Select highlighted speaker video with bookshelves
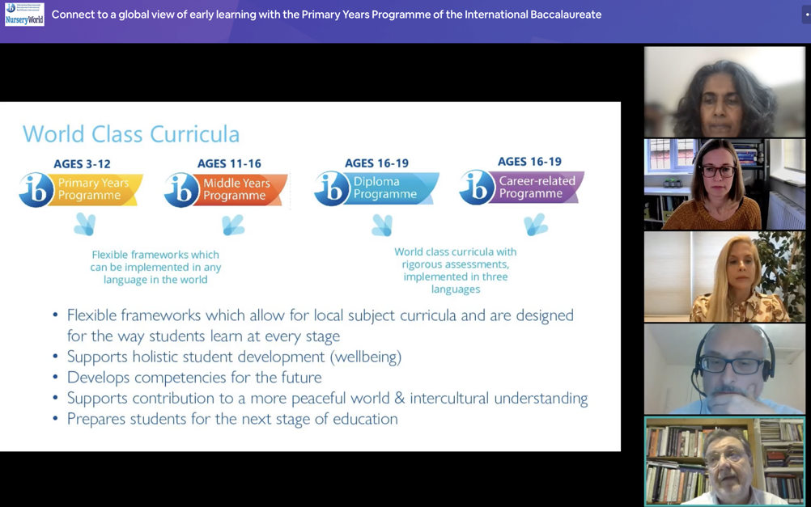811x507 pixels. pyautogui.click(x=724, y=461)
